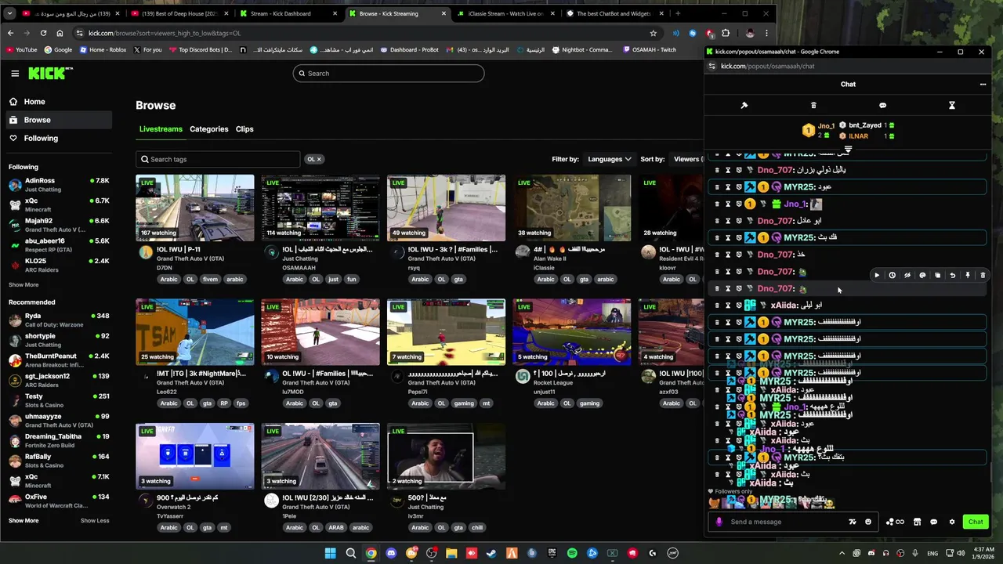Open the speech bubble icon in chat header
Viewport: 1003px width, 564px height.
[882, 105]
